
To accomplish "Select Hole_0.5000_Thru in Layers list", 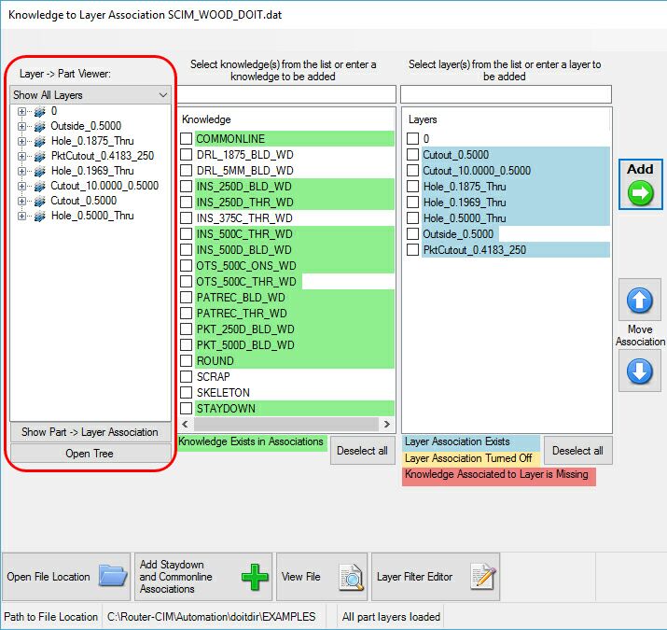I will click(465, 218).
